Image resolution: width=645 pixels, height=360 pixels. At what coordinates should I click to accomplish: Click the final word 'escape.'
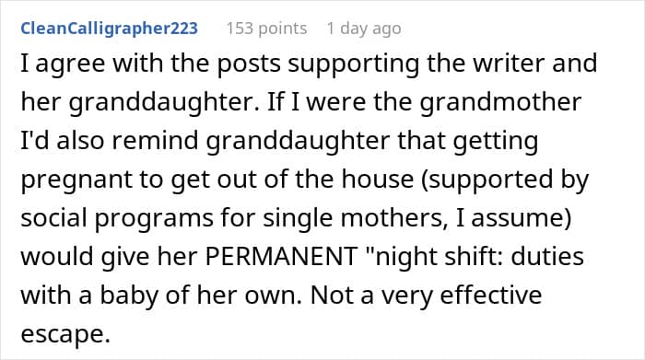coord(65,334)
